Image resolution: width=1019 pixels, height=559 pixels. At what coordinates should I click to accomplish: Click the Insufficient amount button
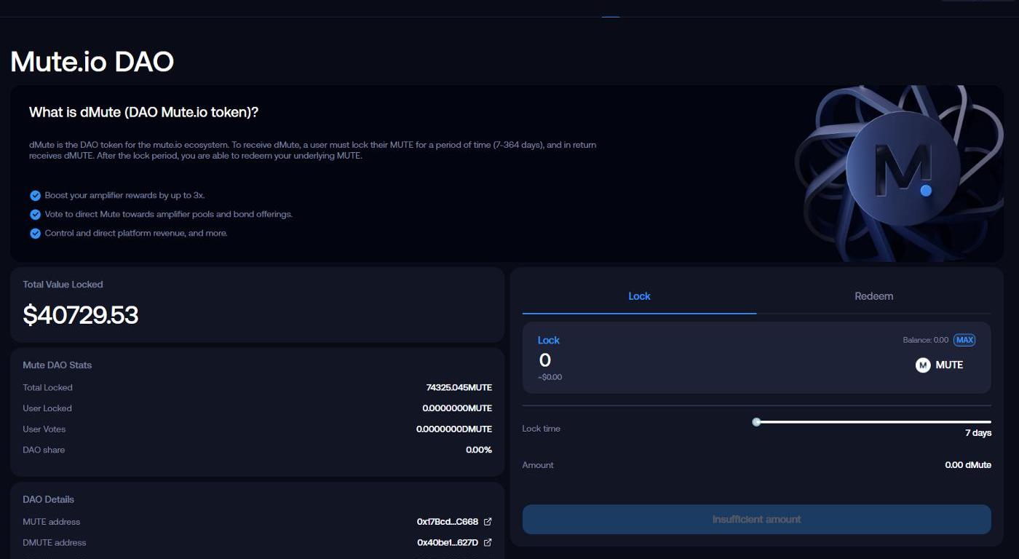click(757, 520)
